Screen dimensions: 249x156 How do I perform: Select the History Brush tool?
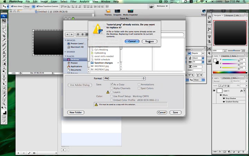click(x=4, y=56)
